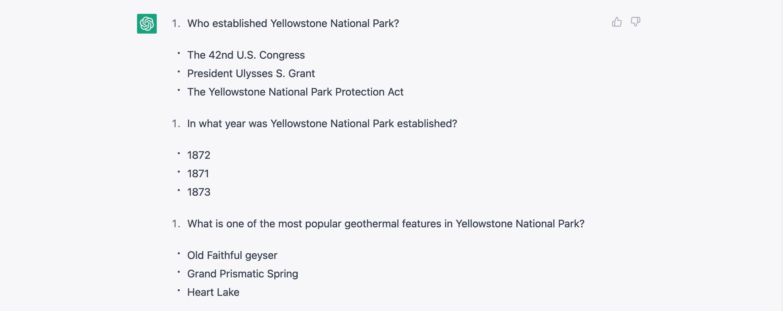This screenshot has height=311, width=783.
Task: Click the answer "The 42nd U.S. Congress"
Action: point(246,55)
